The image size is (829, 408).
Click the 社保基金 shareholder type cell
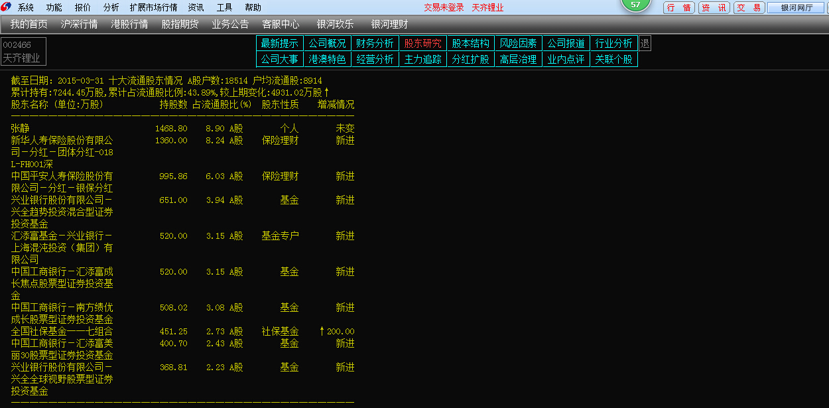tap(280, 331)
